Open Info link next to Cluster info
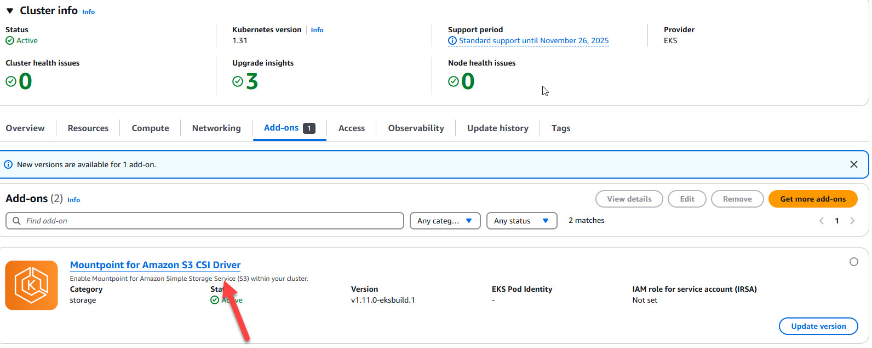Viewport: 872px width, 348px height. coord(88,11)
